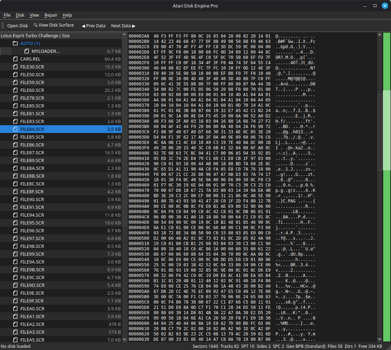
Task: Click the FILE95.SCR file icon
Action: pyautogui.click(x=15, y=223)
